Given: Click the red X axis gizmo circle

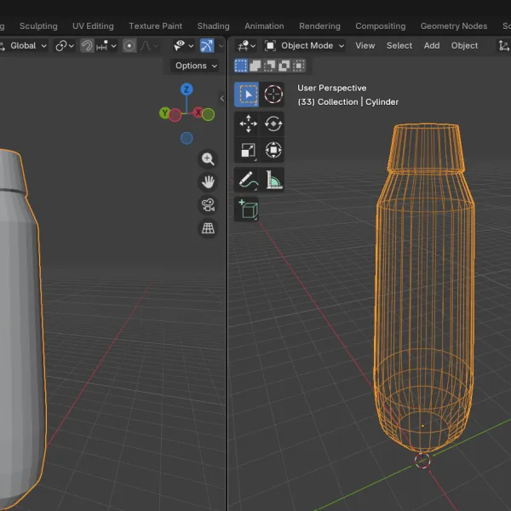Looking at the screenshot, I should [x=198, y=112].
